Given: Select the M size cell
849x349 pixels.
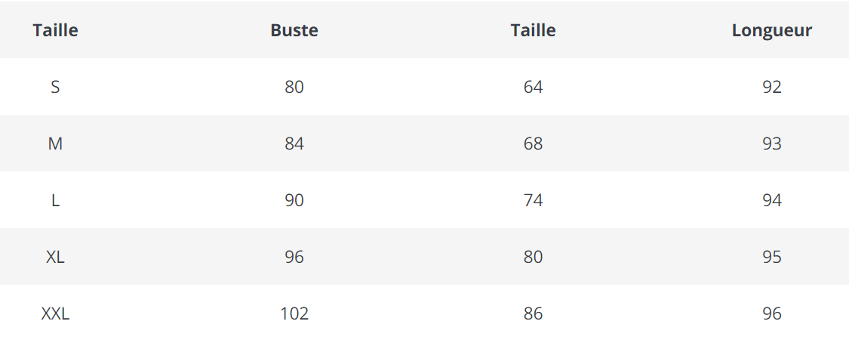Looking at the screenshot, I should click(x=55, y=144).
